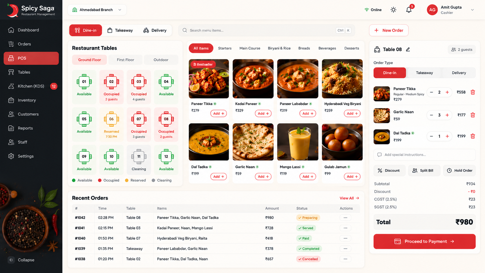Switch to Outdoor tables tab
Image resolution: width=485 pixels, height=273 pixels.
click(161, 60)
